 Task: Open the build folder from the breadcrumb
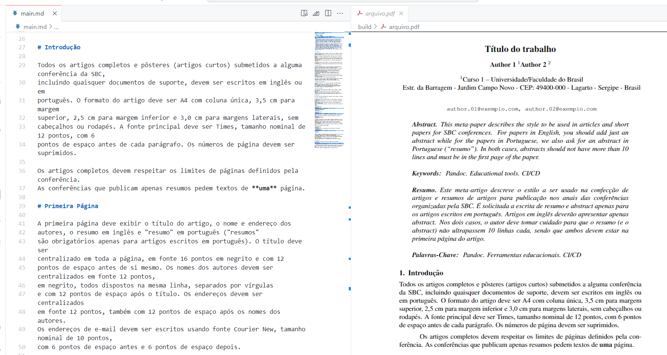pyautogui.click(x=365, y=26)
